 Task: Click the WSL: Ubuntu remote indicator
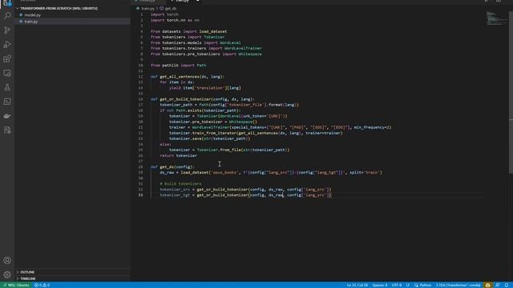click(16, 285)
